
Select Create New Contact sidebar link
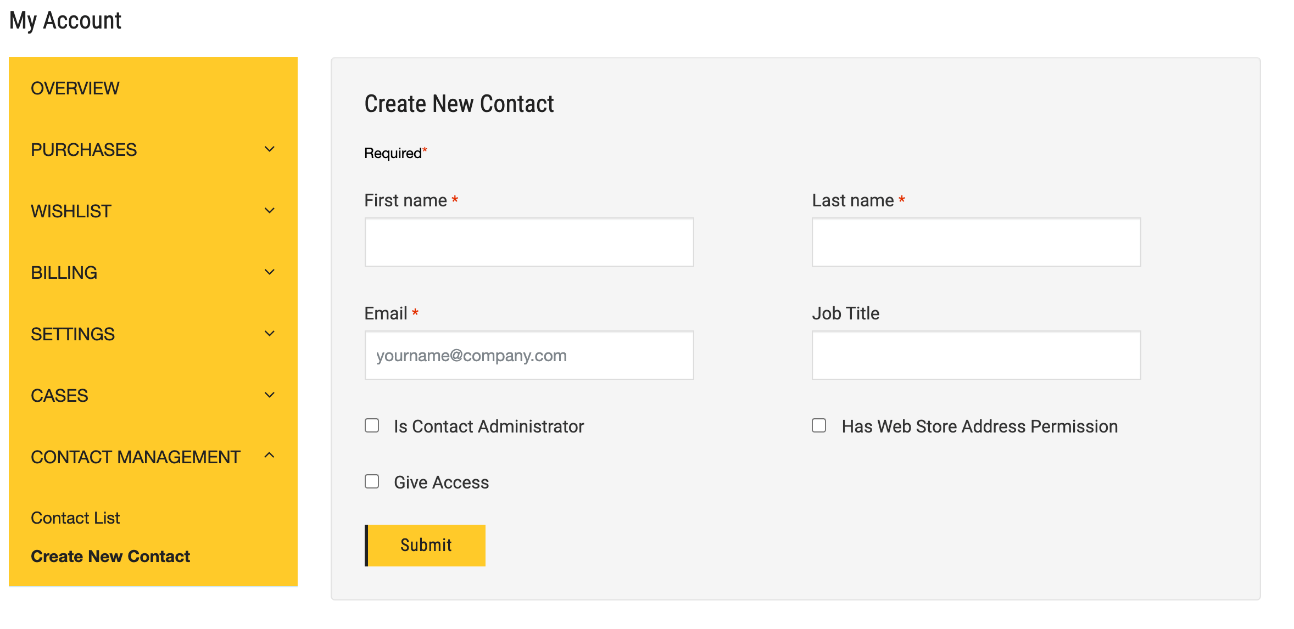tap(110, 557)
